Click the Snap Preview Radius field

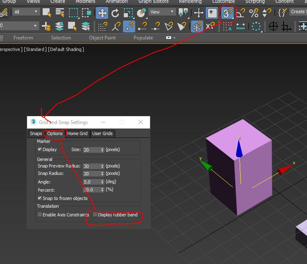[x=91, y=166]
